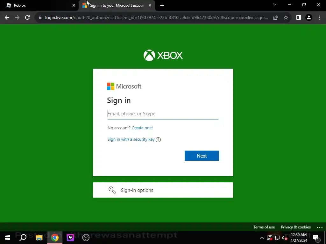Image resolution: width=326 pixels, height=244 pixels.
Task: Close the Microsoft sign-in tab
Action: tap(150, 5)
